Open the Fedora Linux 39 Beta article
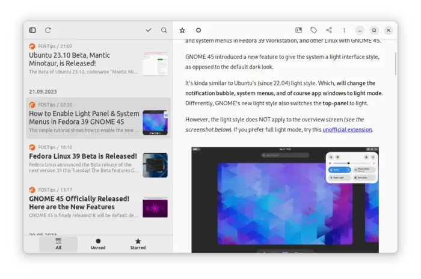Screen dimensions: 421x279 (x=98, y=161)
